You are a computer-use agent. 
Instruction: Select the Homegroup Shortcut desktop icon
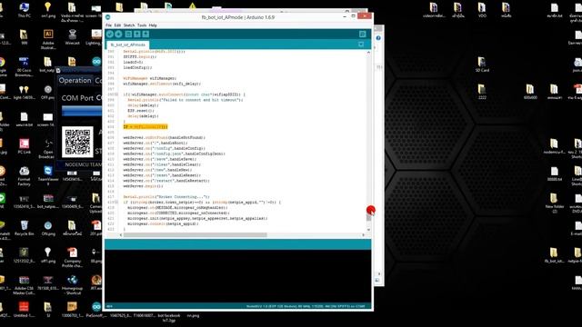(x=72, y=284)
